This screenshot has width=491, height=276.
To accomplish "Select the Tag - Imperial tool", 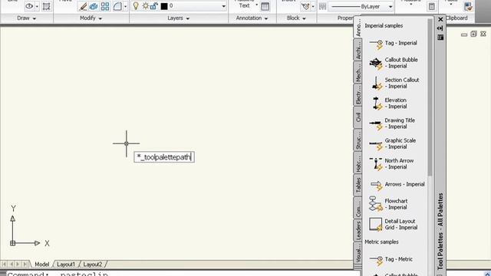I will (x=394, y=44).
